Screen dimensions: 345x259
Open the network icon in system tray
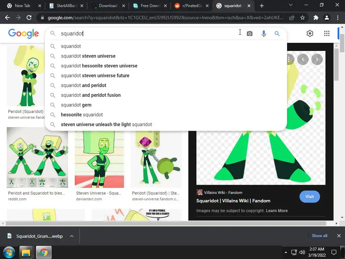click(x=294, y=252)
